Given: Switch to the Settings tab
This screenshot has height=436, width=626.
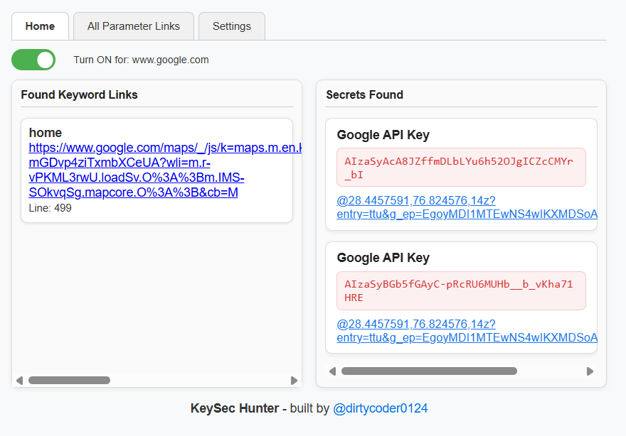Looking at the screenshot, I should pyautogui.click(x=231, y=26).
